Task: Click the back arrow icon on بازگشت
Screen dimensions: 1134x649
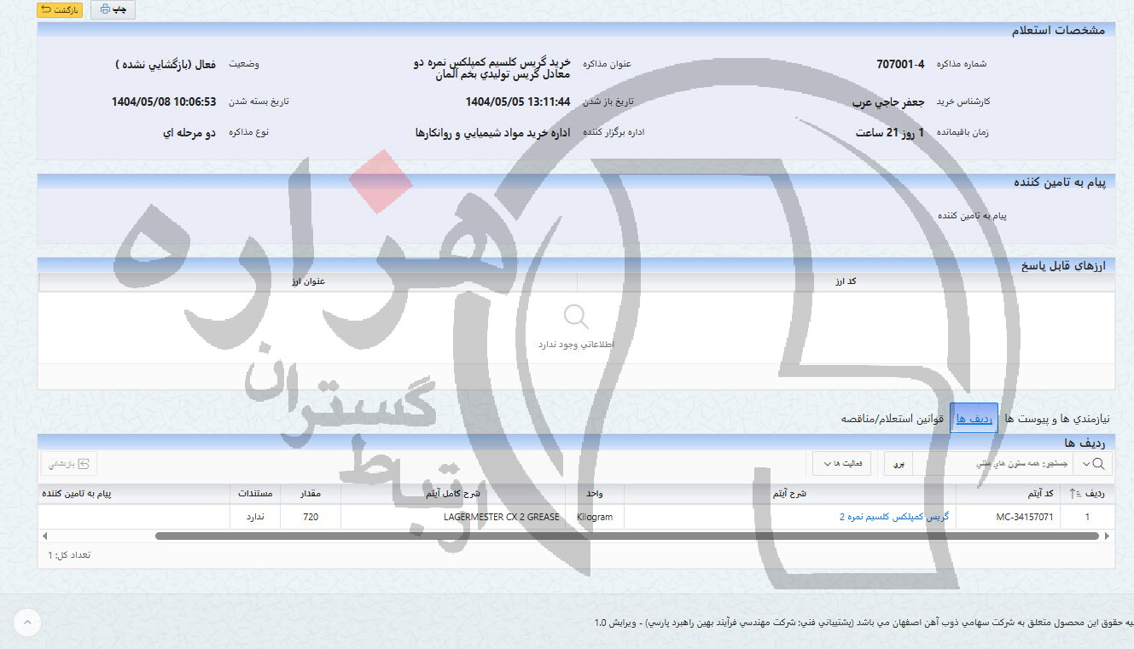Action: point(45,9)
